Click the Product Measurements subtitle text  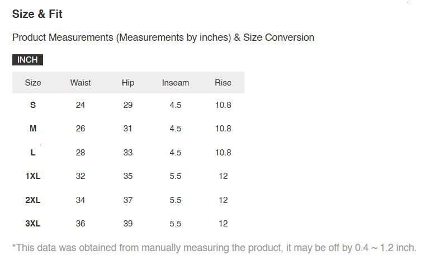[x=163, y=37]
